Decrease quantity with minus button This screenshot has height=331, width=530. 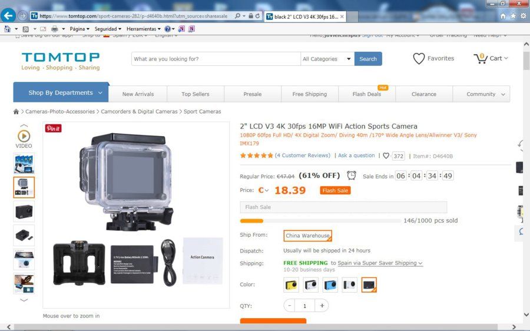tap(289, 306)
